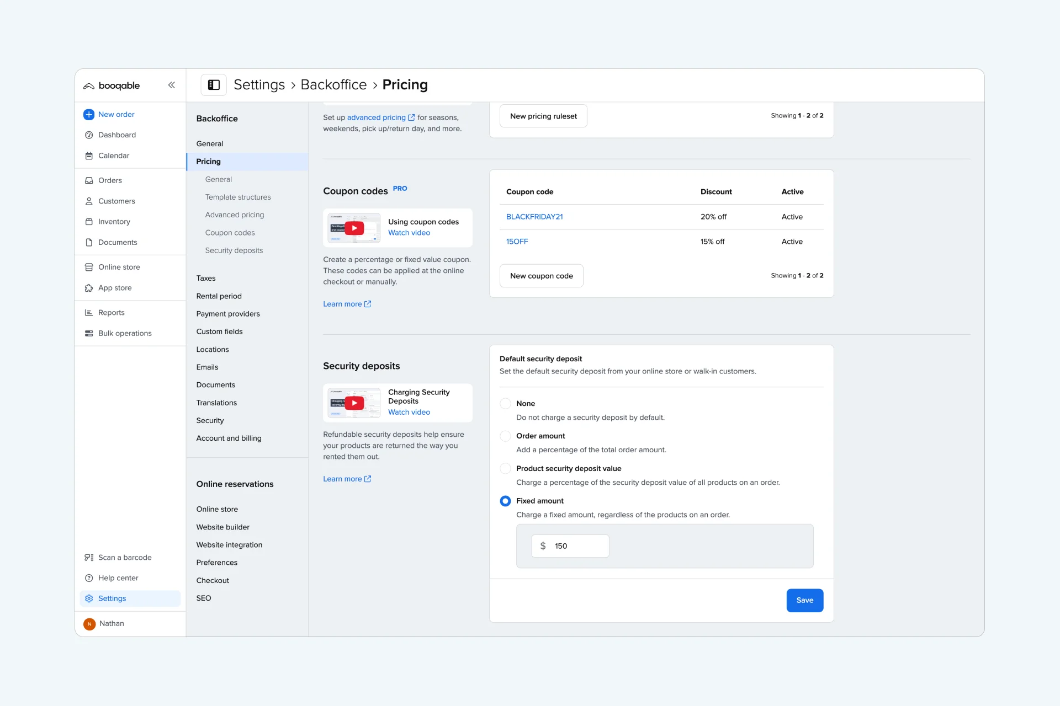Select the None security deposit option
Image resolution: width=1060 pixels, height=706 pixels.
(505, 404)
